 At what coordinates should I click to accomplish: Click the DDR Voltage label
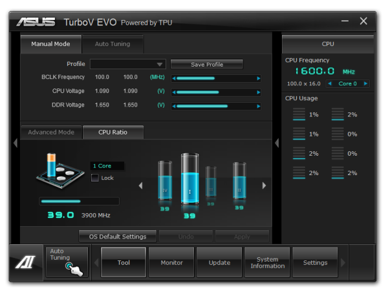click(68, 105)
